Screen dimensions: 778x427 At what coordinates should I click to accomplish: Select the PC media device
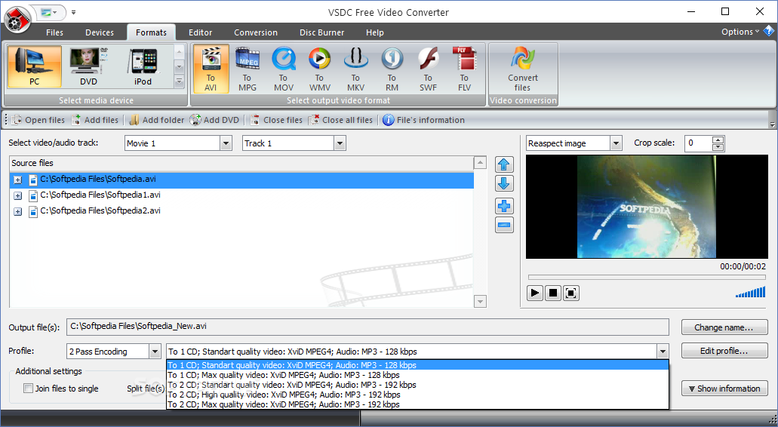coord(34,66)
